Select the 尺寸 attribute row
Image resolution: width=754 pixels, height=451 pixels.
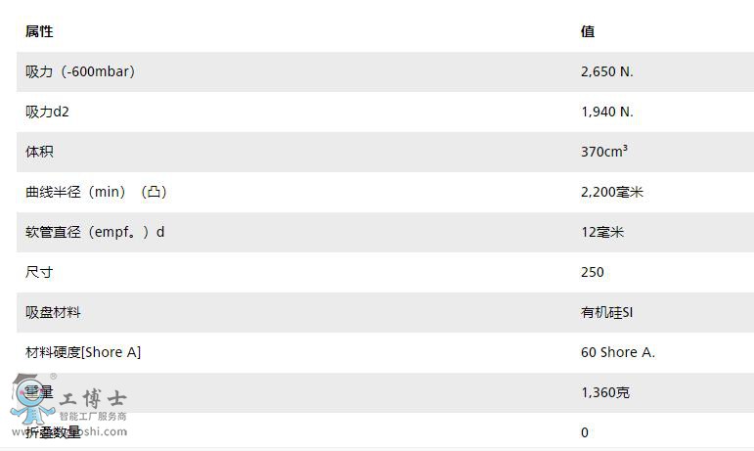(x=385, y=272)
